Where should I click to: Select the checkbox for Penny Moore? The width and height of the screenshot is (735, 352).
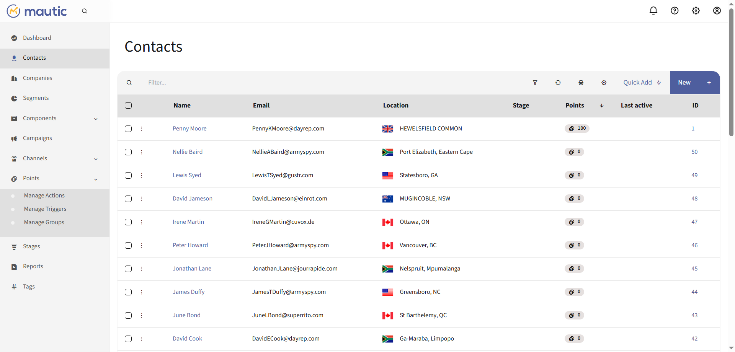[x=128, y=129]
